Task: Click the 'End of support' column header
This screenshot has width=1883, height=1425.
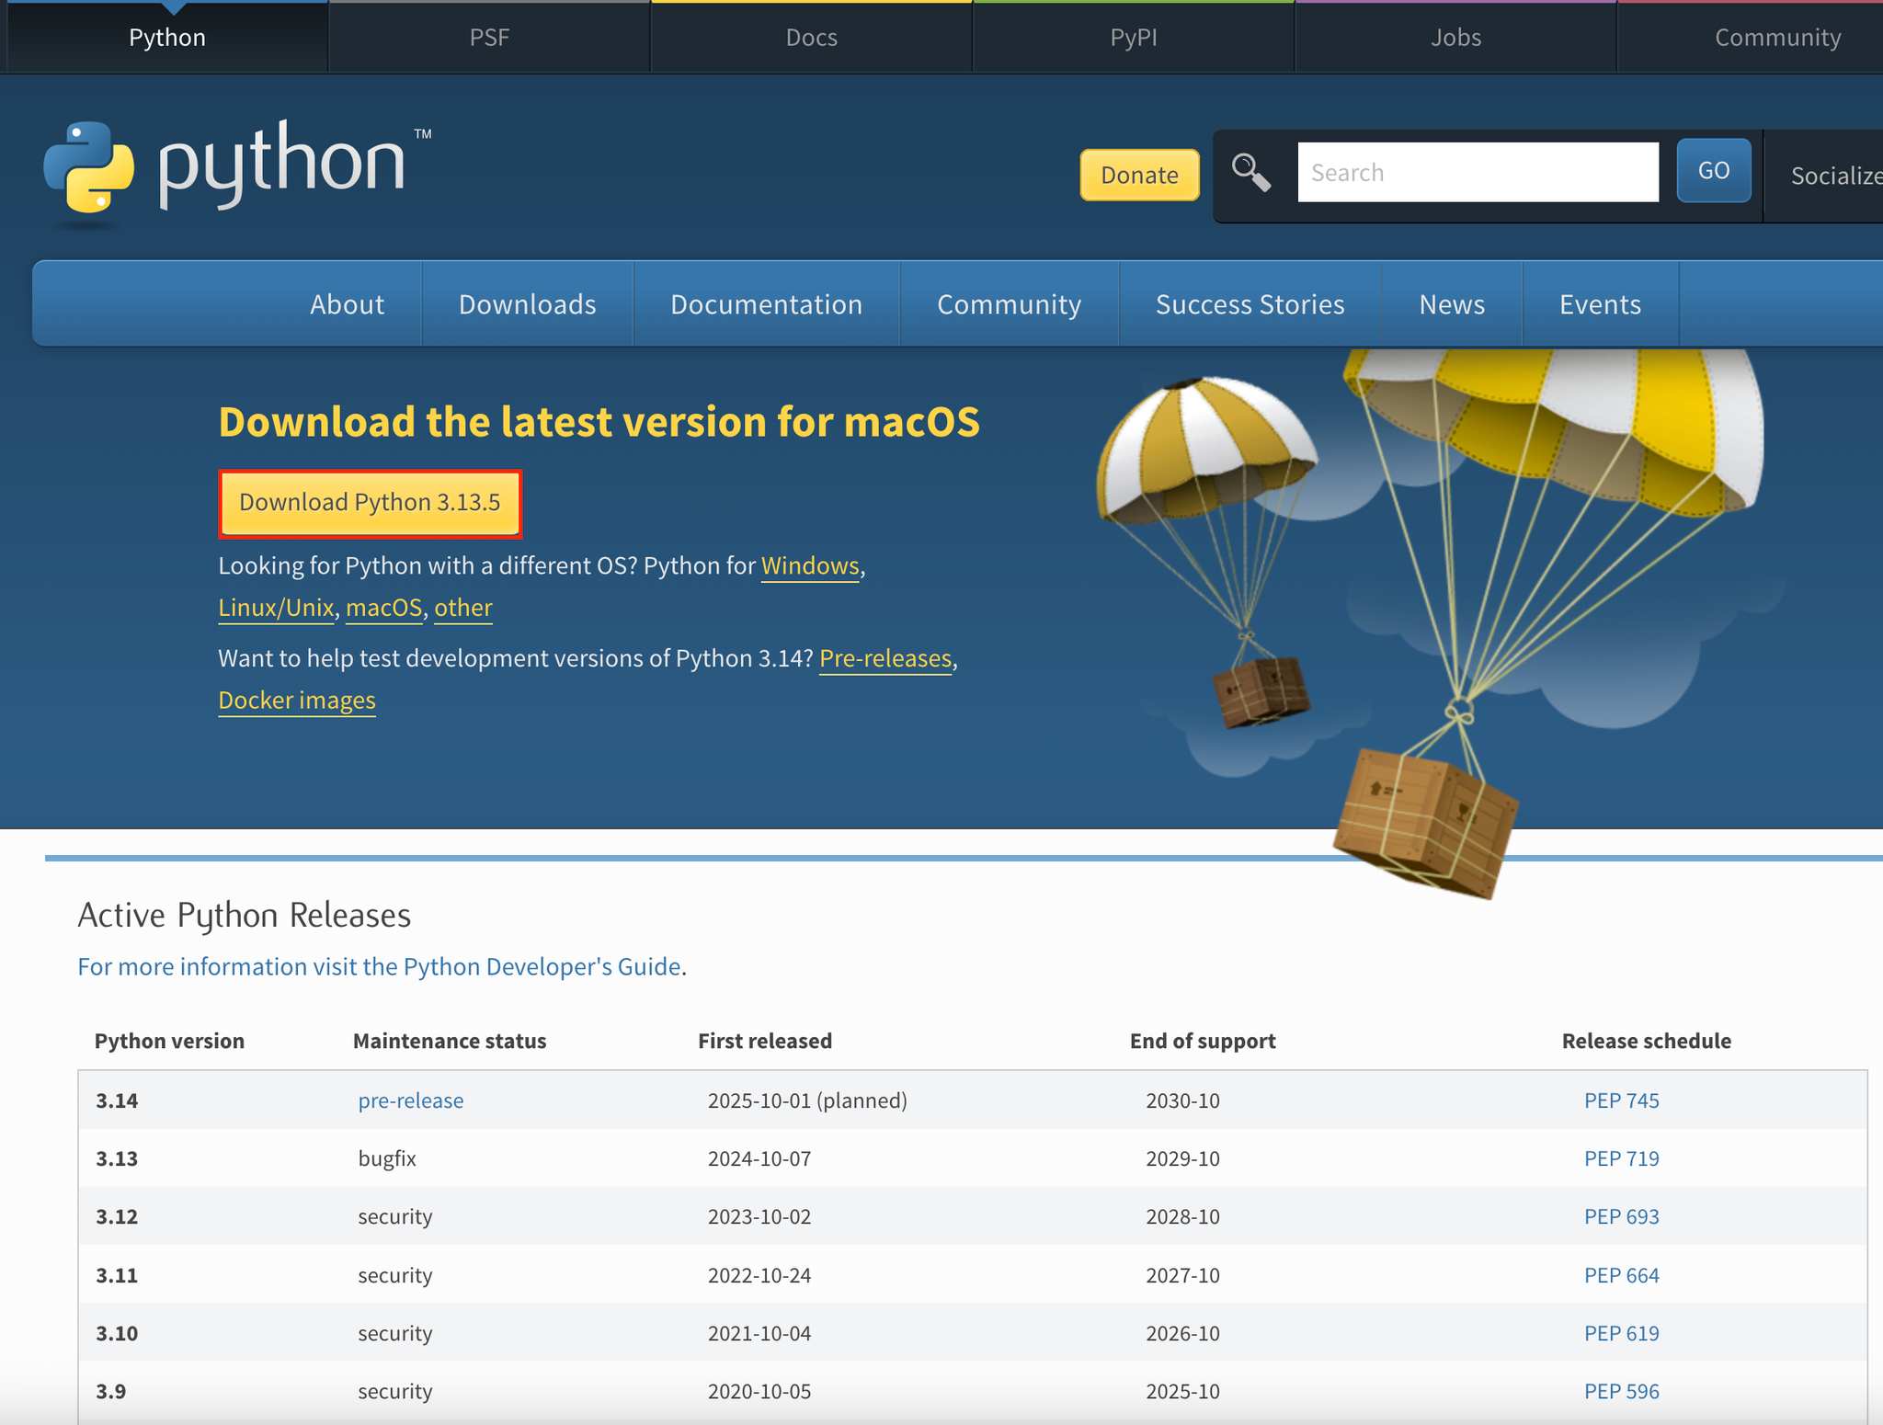Action: pos(1203,1041)
